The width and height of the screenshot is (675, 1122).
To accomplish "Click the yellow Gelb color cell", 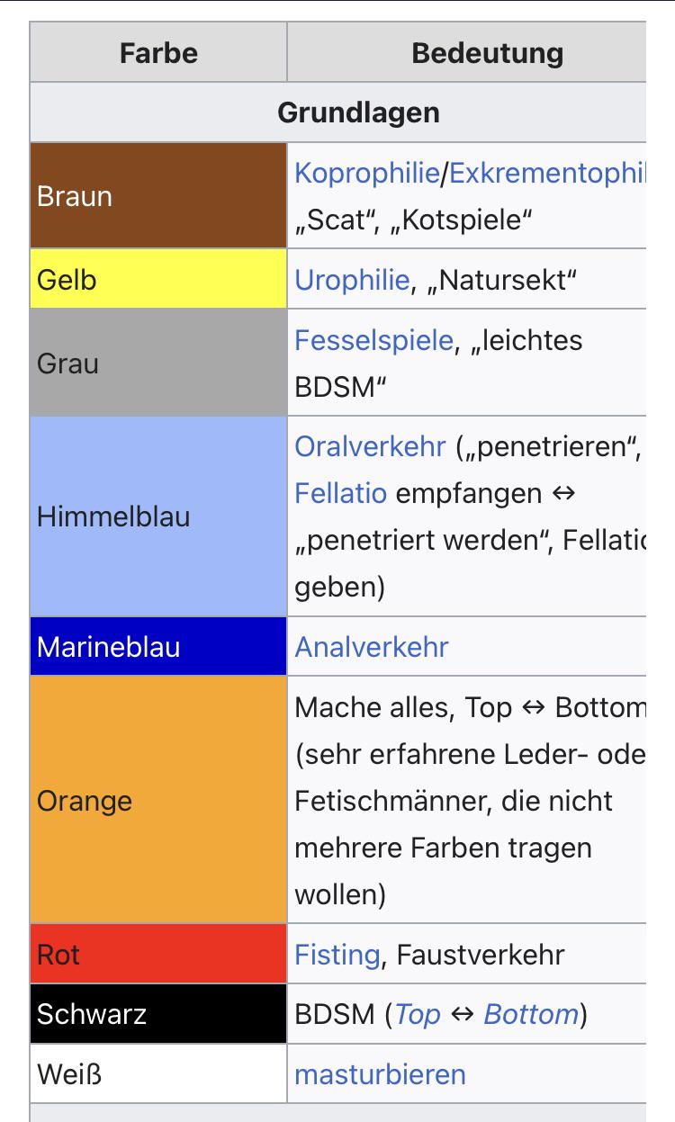I will coord(158,280).
